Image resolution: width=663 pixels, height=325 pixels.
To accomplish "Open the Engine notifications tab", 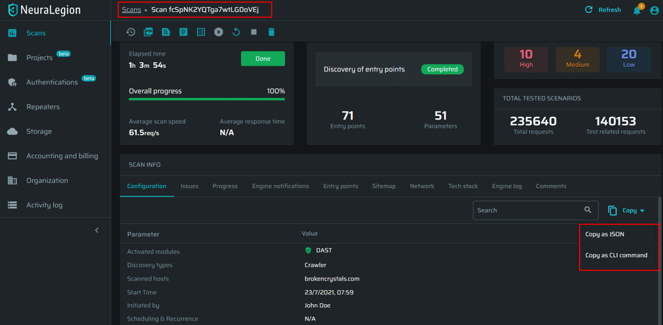I will (x=281, y=186).
